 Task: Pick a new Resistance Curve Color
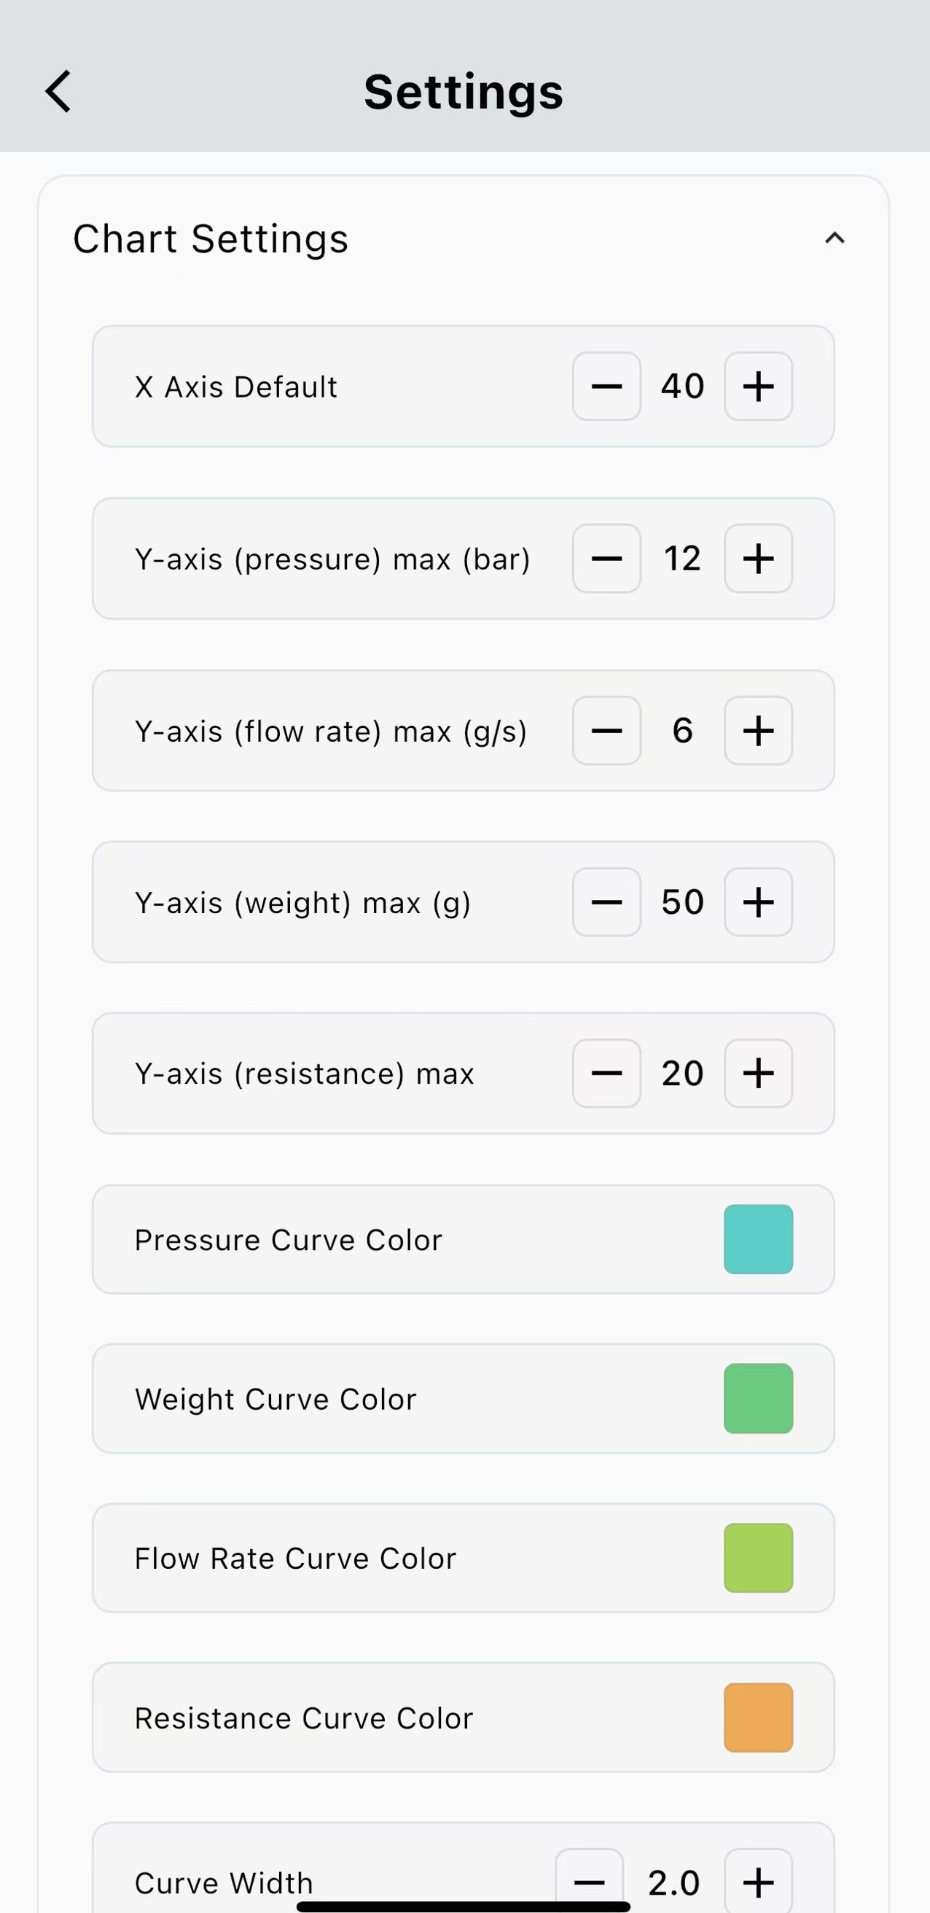click(x=758, y=1717)
